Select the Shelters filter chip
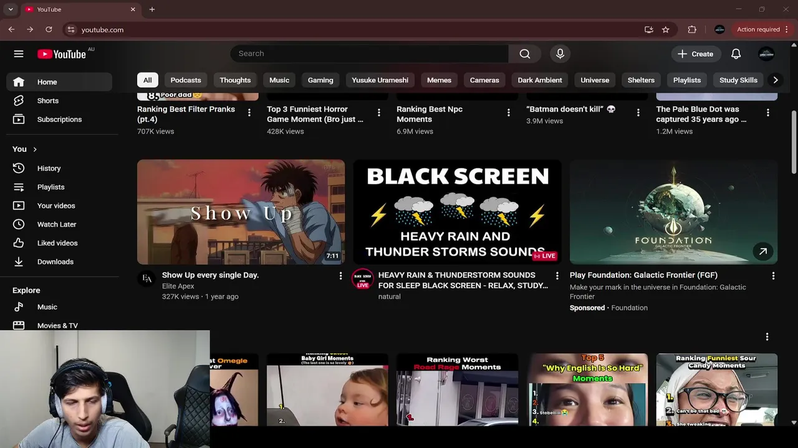Image resolution: width=798 pixels, height=448 pixels. point(641,80)
